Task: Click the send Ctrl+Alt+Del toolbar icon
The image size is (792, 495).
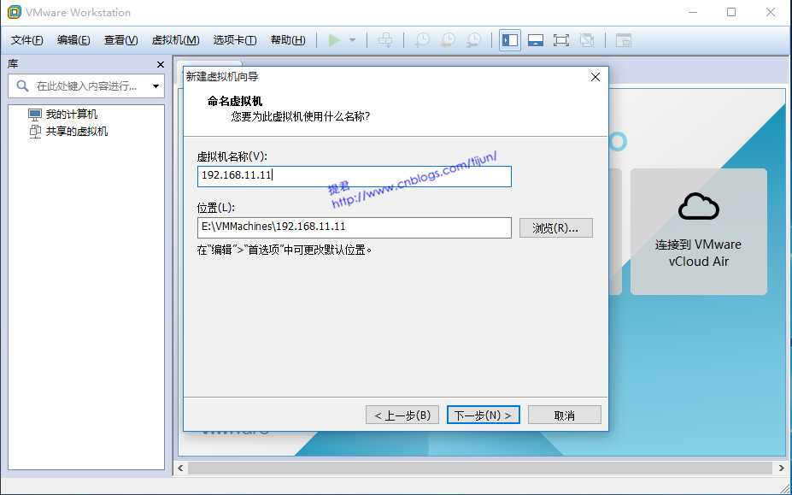Action: click(x=385, y=40)
